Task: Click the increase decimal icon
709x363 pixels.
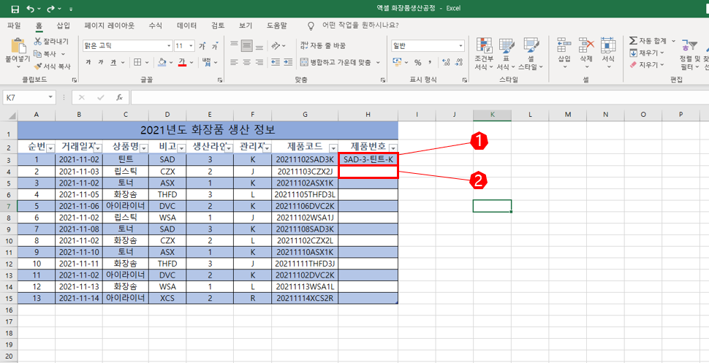Action: pos(447,62)
